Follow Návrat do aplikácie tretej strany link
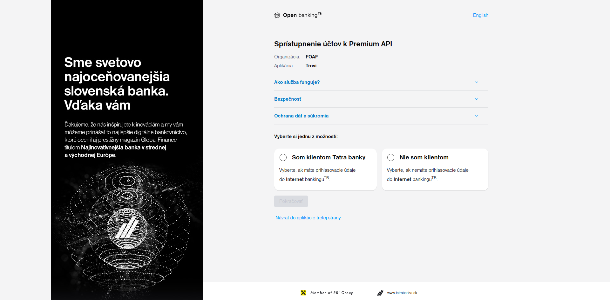 [x=308, y=218]
